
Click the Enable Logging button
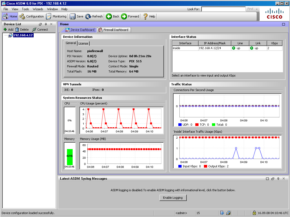(x=173, y=198)
